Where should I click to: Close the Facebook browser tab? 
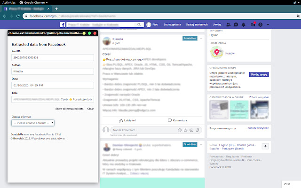pos(48,9)
